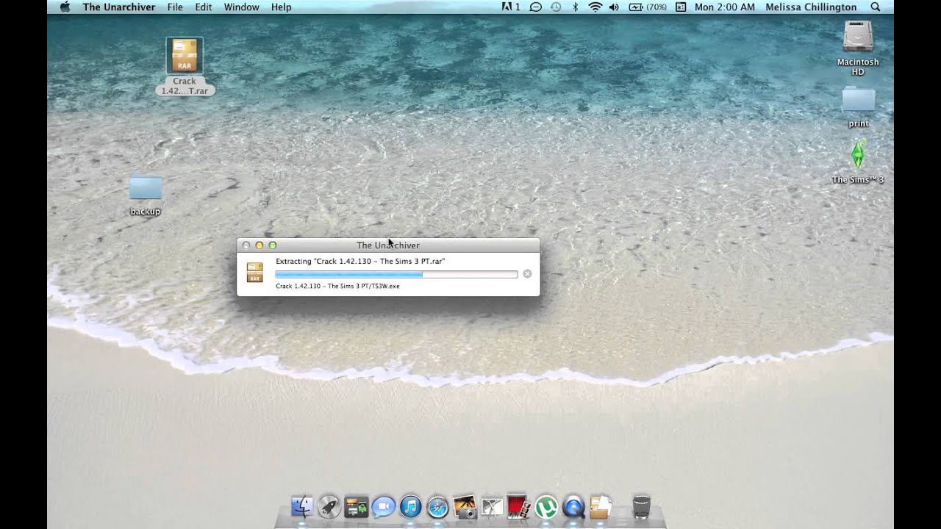Click the extraction progress bar
The width and height of the screenshot is (941, 529).
396,274
